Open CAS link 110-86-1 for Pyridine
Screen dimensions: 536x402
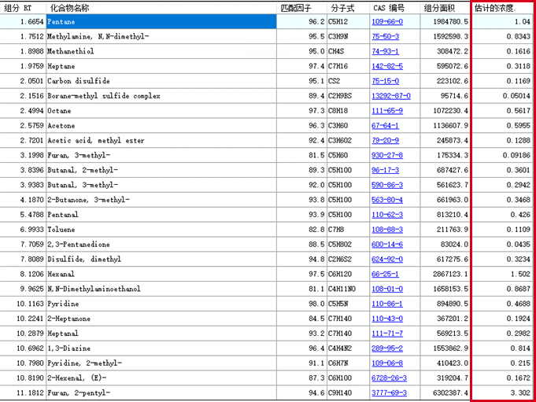pyautogui.click(x=387, y=304)
